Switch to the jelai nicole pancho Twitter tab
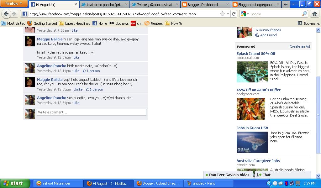This screenshot has width=321, height=188. [104, 4]
